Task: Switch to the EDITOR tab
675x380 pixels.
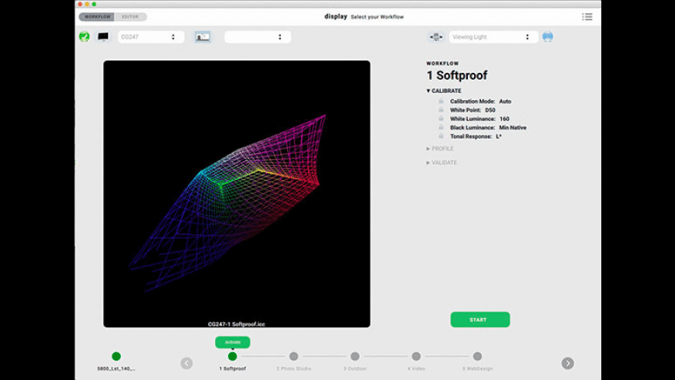Action: coord(130,17)
